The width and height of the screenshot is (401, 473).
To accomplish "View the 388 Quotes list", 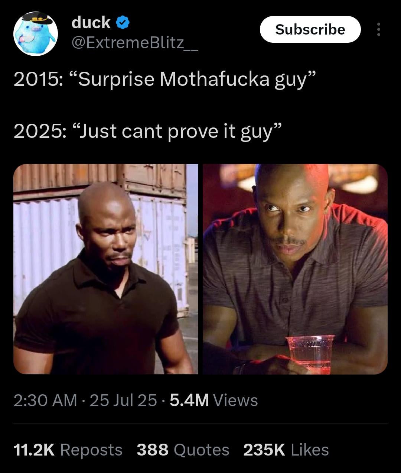I will coord(183,450).
